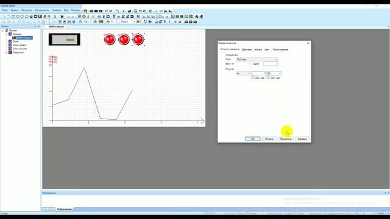Image resolution: width=390 pixels, height=219 pixels.
Task: Click the Отмена button
Action: point(269,139)
